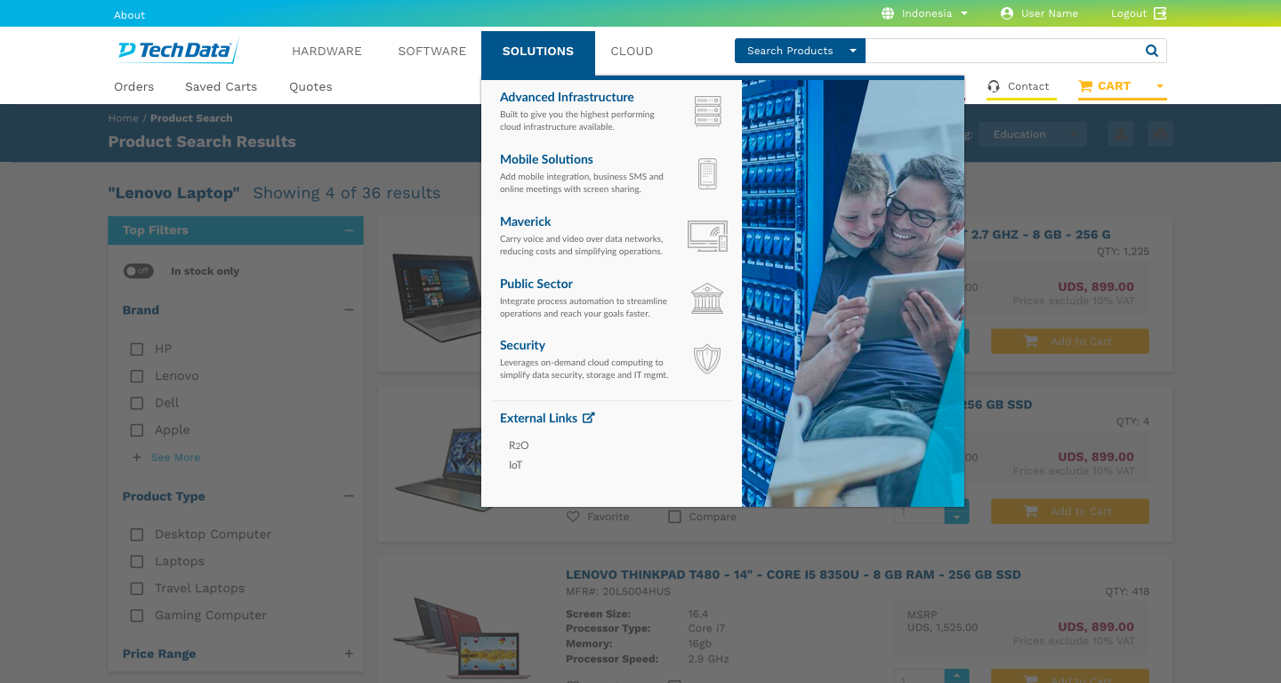Open the Cart dropdown arrow
1281x683 pixels.
[x=1159, y=86]
